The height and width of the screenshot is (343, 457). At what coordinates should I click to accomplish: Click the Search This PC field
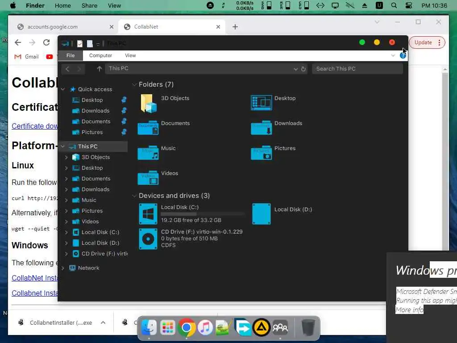coord(357,69)
